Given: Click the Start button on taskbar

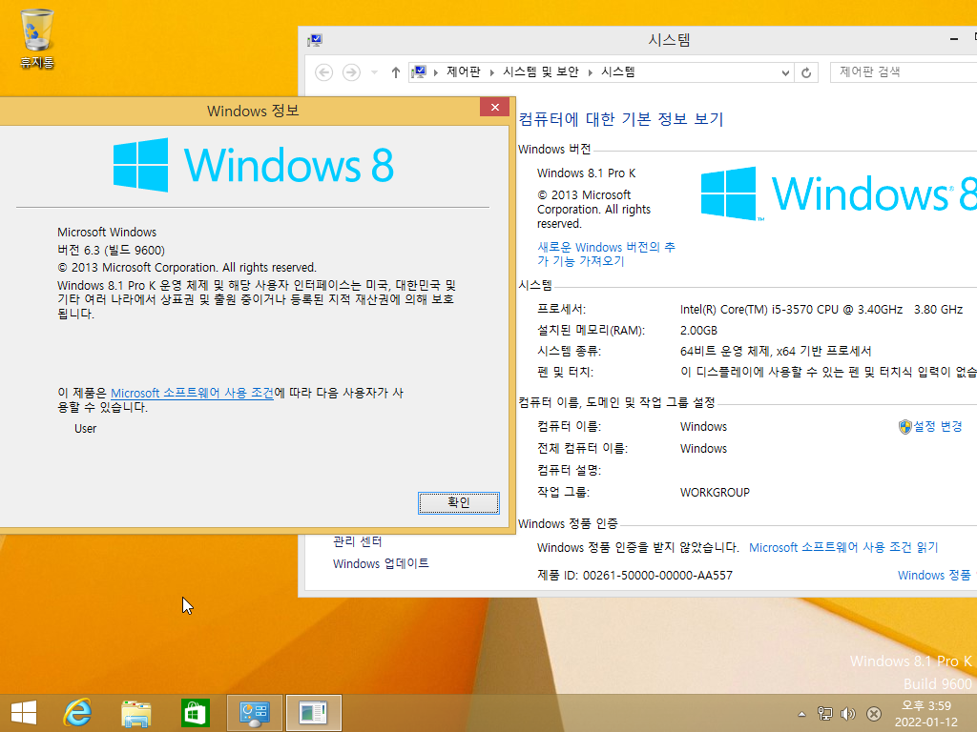Looking at the screenshot, I should pos(24,713).
